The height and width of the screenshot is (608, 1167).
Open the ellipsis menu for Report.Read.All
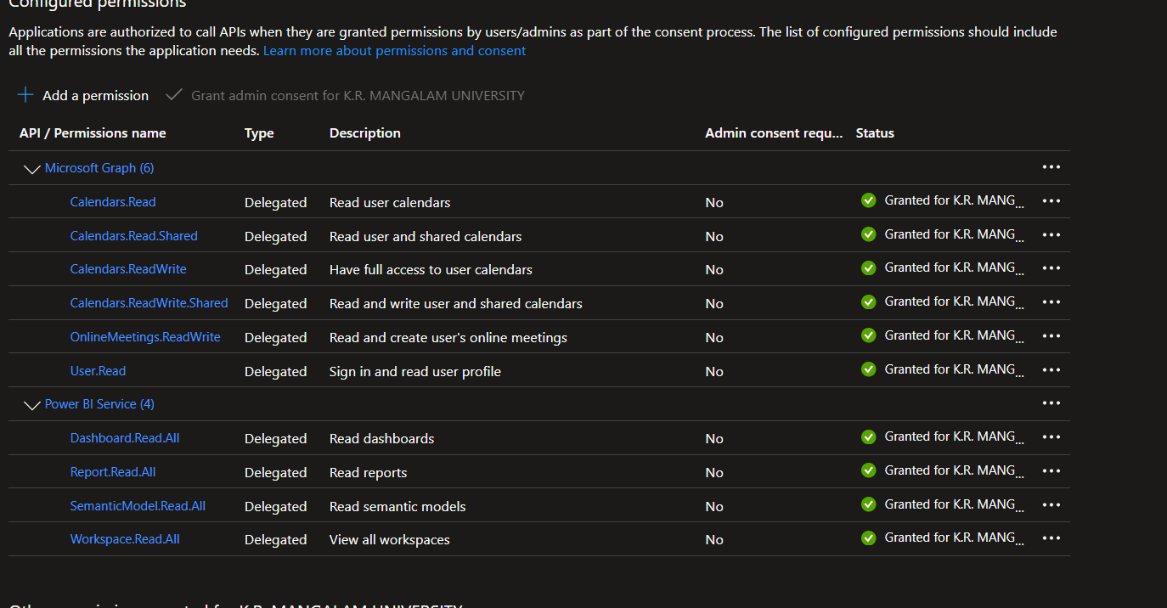[x=1051, y=470]
